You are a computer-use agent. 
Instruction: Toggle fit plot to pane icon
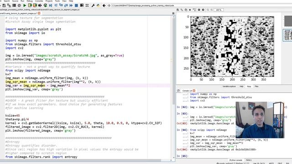[x=194, y=10]
